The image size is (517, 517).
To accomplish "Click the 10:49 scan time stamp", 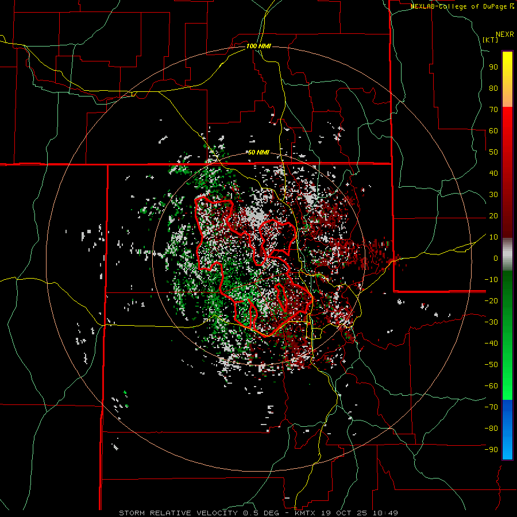I will point(385,513).
